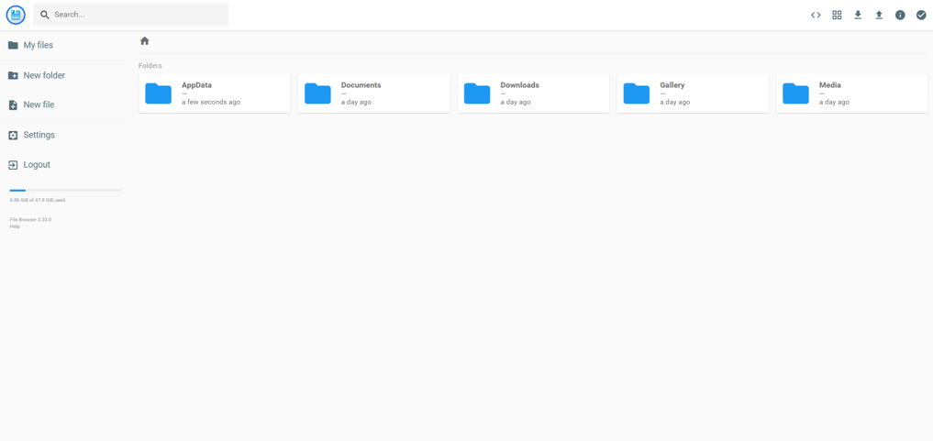Viewport: 933px width, 441px height.
Task: Click the New file document icon
Action: 13,105
